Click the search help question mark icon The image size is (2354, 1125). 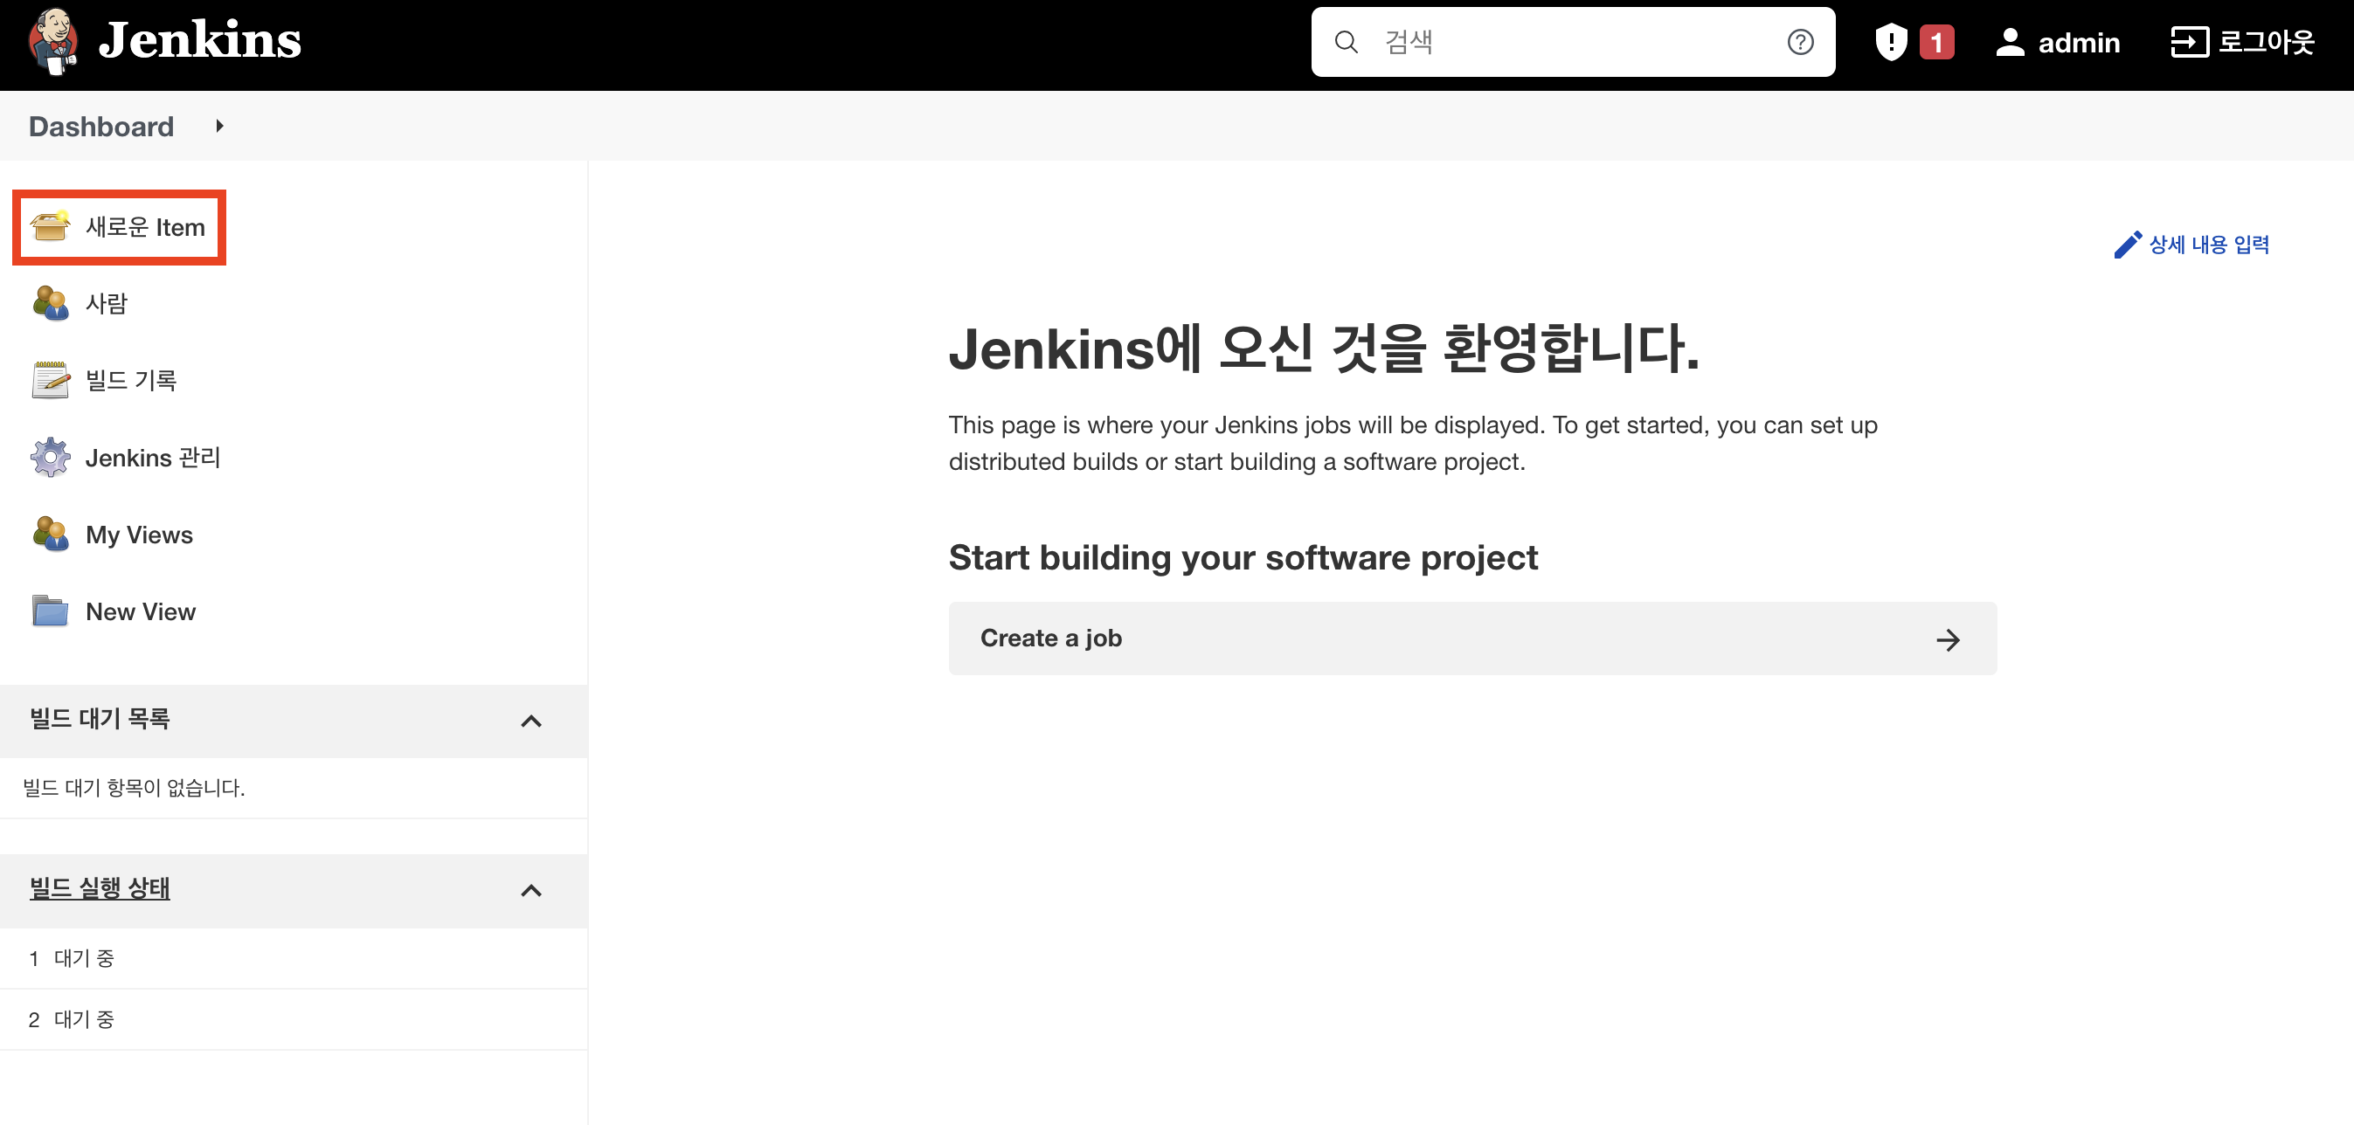pos(1799,42)
